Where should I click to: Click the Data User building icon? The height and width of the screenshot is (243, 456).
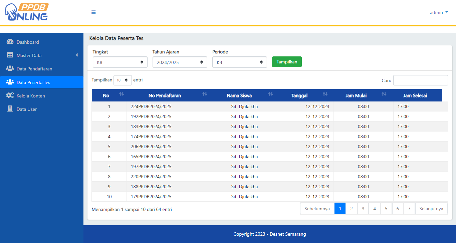point(10,109)
